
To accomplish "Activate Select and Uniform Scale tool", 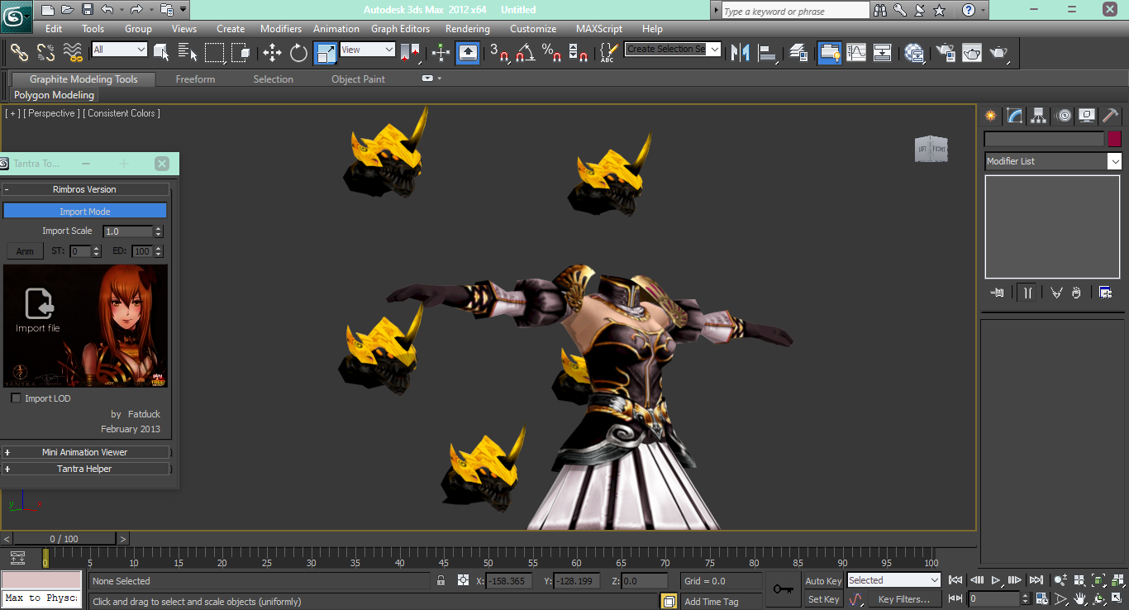I will (326, 52).
